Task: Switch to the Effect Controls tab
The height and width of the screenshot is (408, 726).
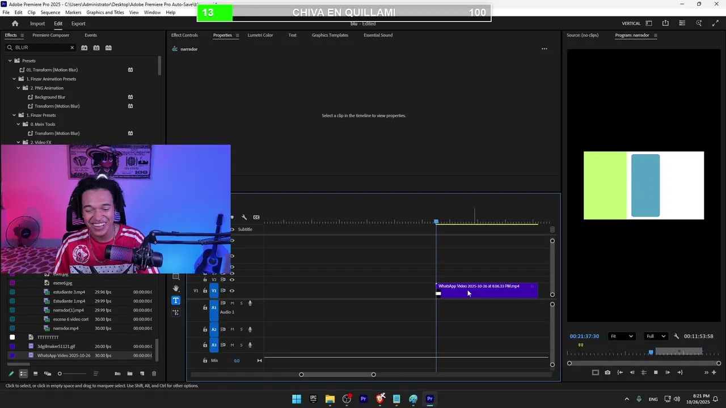Action: [184, 35]
